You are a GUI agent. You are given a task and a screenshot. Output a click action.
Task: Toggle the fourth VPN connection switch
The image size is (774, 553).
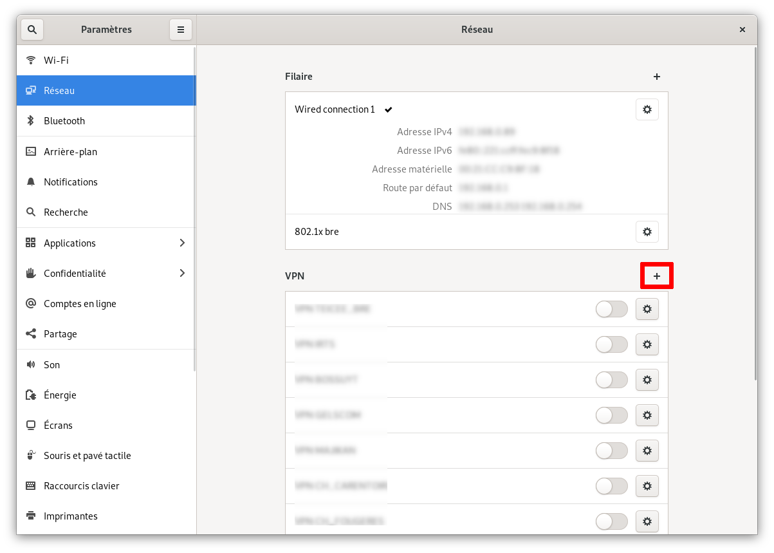[x=612, y=415]
